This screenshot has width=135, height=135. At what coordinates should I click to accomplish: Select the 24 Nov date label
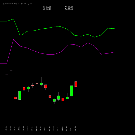(x=40, y=128)
